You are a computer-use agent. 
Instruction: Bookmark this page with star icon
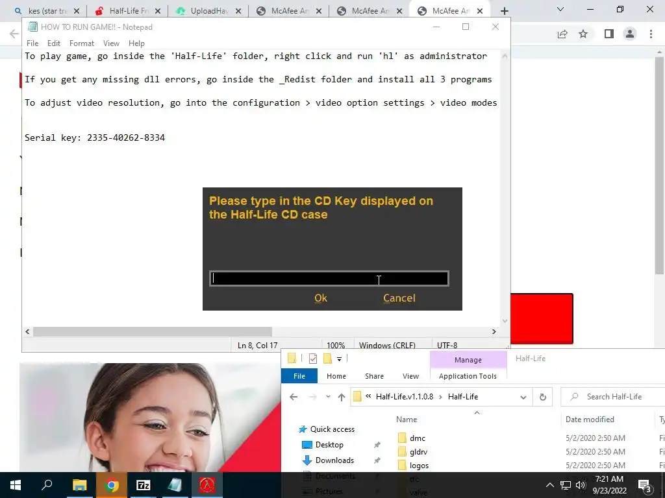[x=583, y=34]
